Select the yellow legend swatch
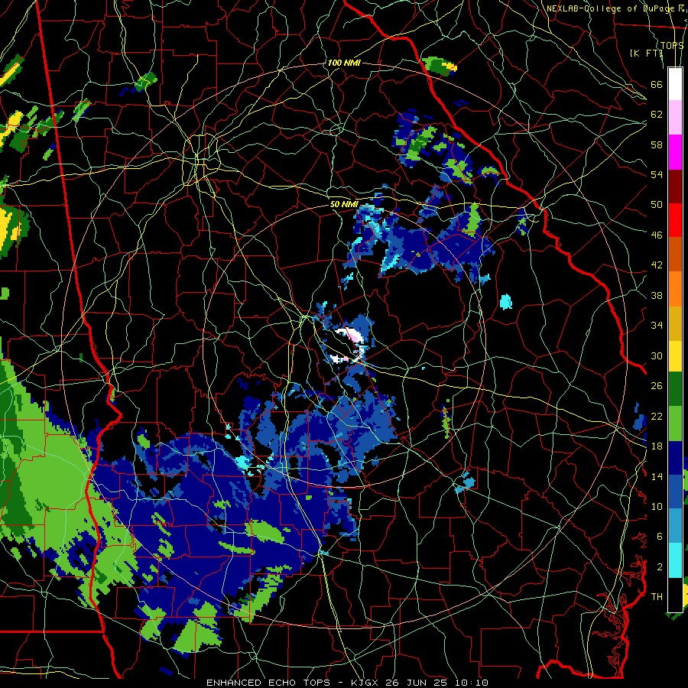This screenshot has height=688, width=688. [x=675, y=356]
